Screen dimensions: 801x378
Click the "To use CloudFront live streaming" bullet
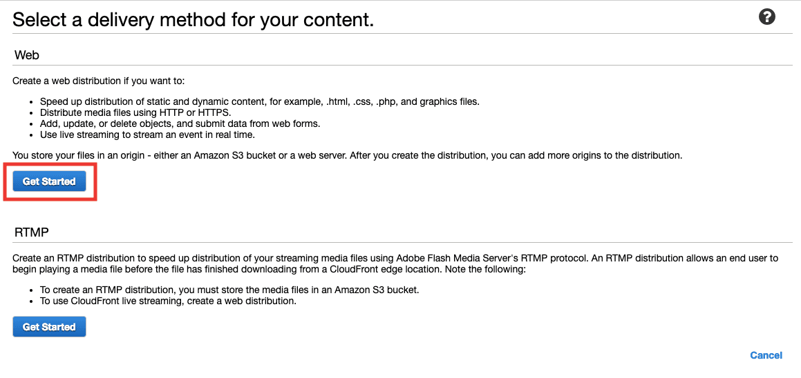click(x=168, y=301)
